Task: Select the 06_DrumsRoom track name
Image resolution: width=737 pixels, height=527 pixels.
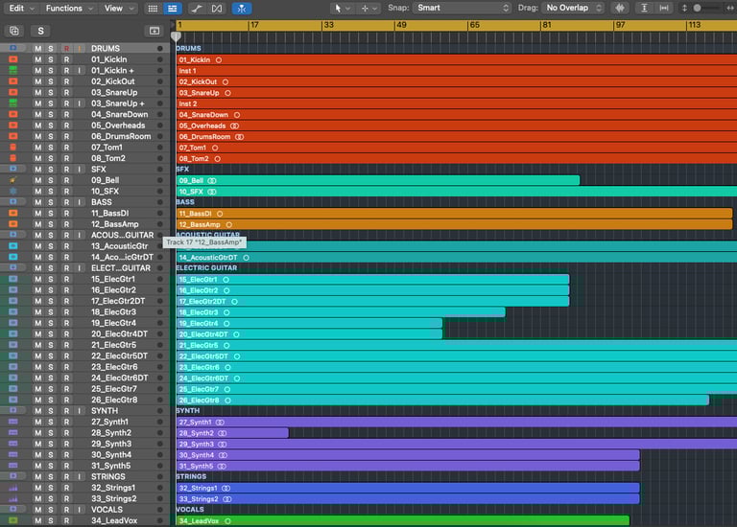Action: pos(121,136)
